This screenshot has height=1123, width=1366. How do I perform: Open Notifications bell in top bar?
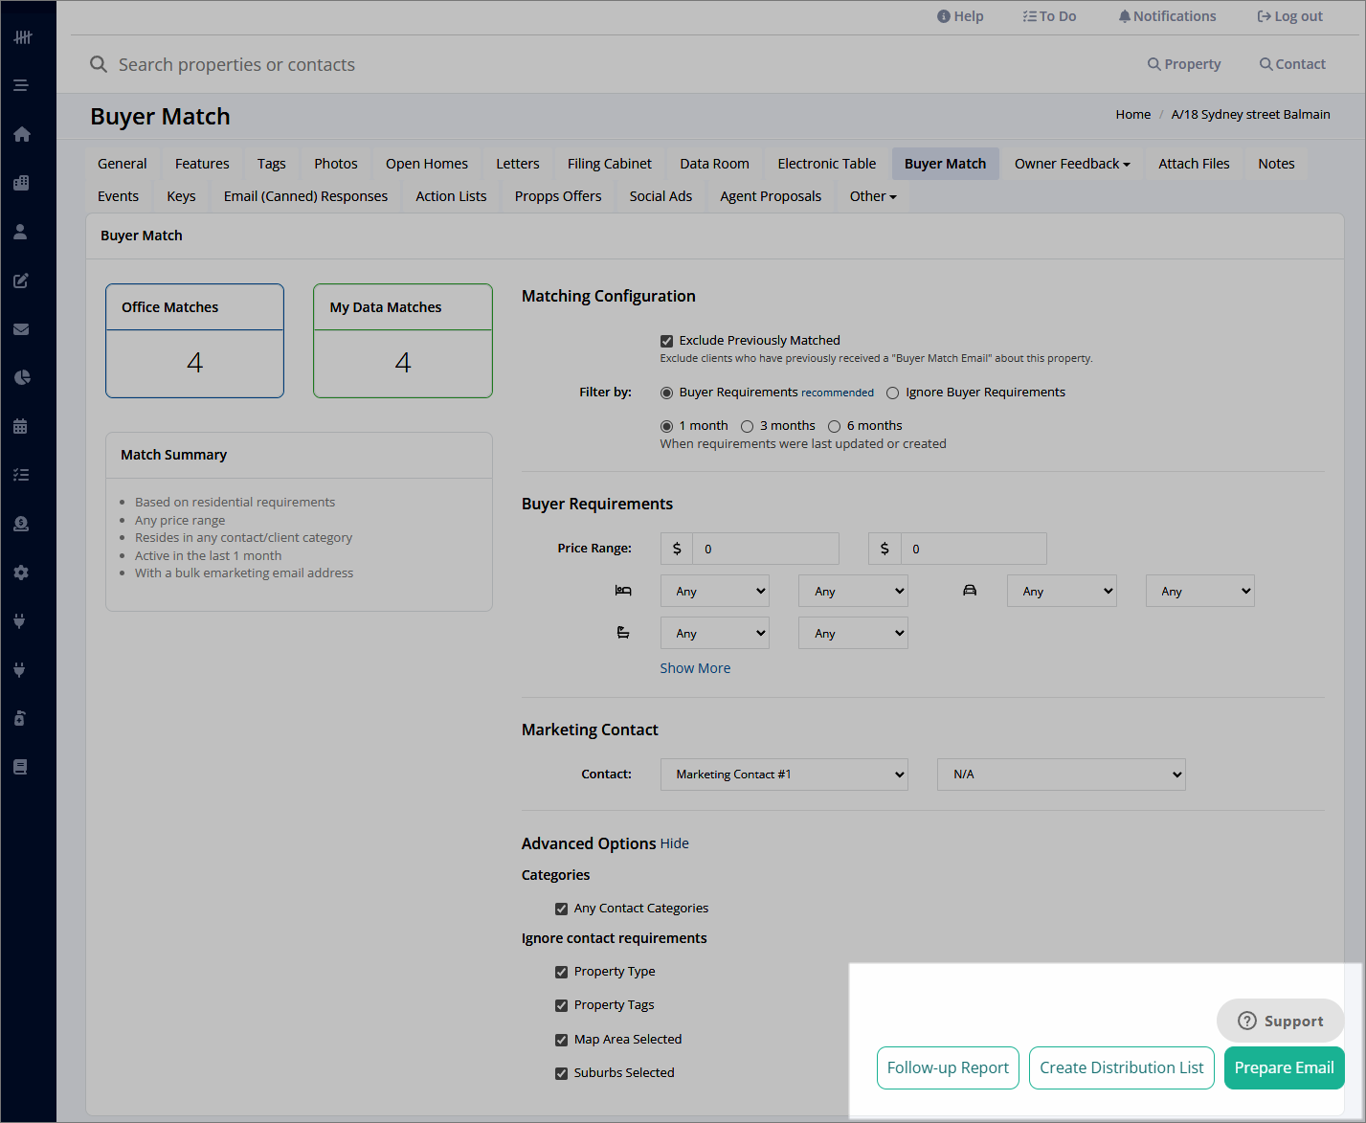coord(1167,16)
